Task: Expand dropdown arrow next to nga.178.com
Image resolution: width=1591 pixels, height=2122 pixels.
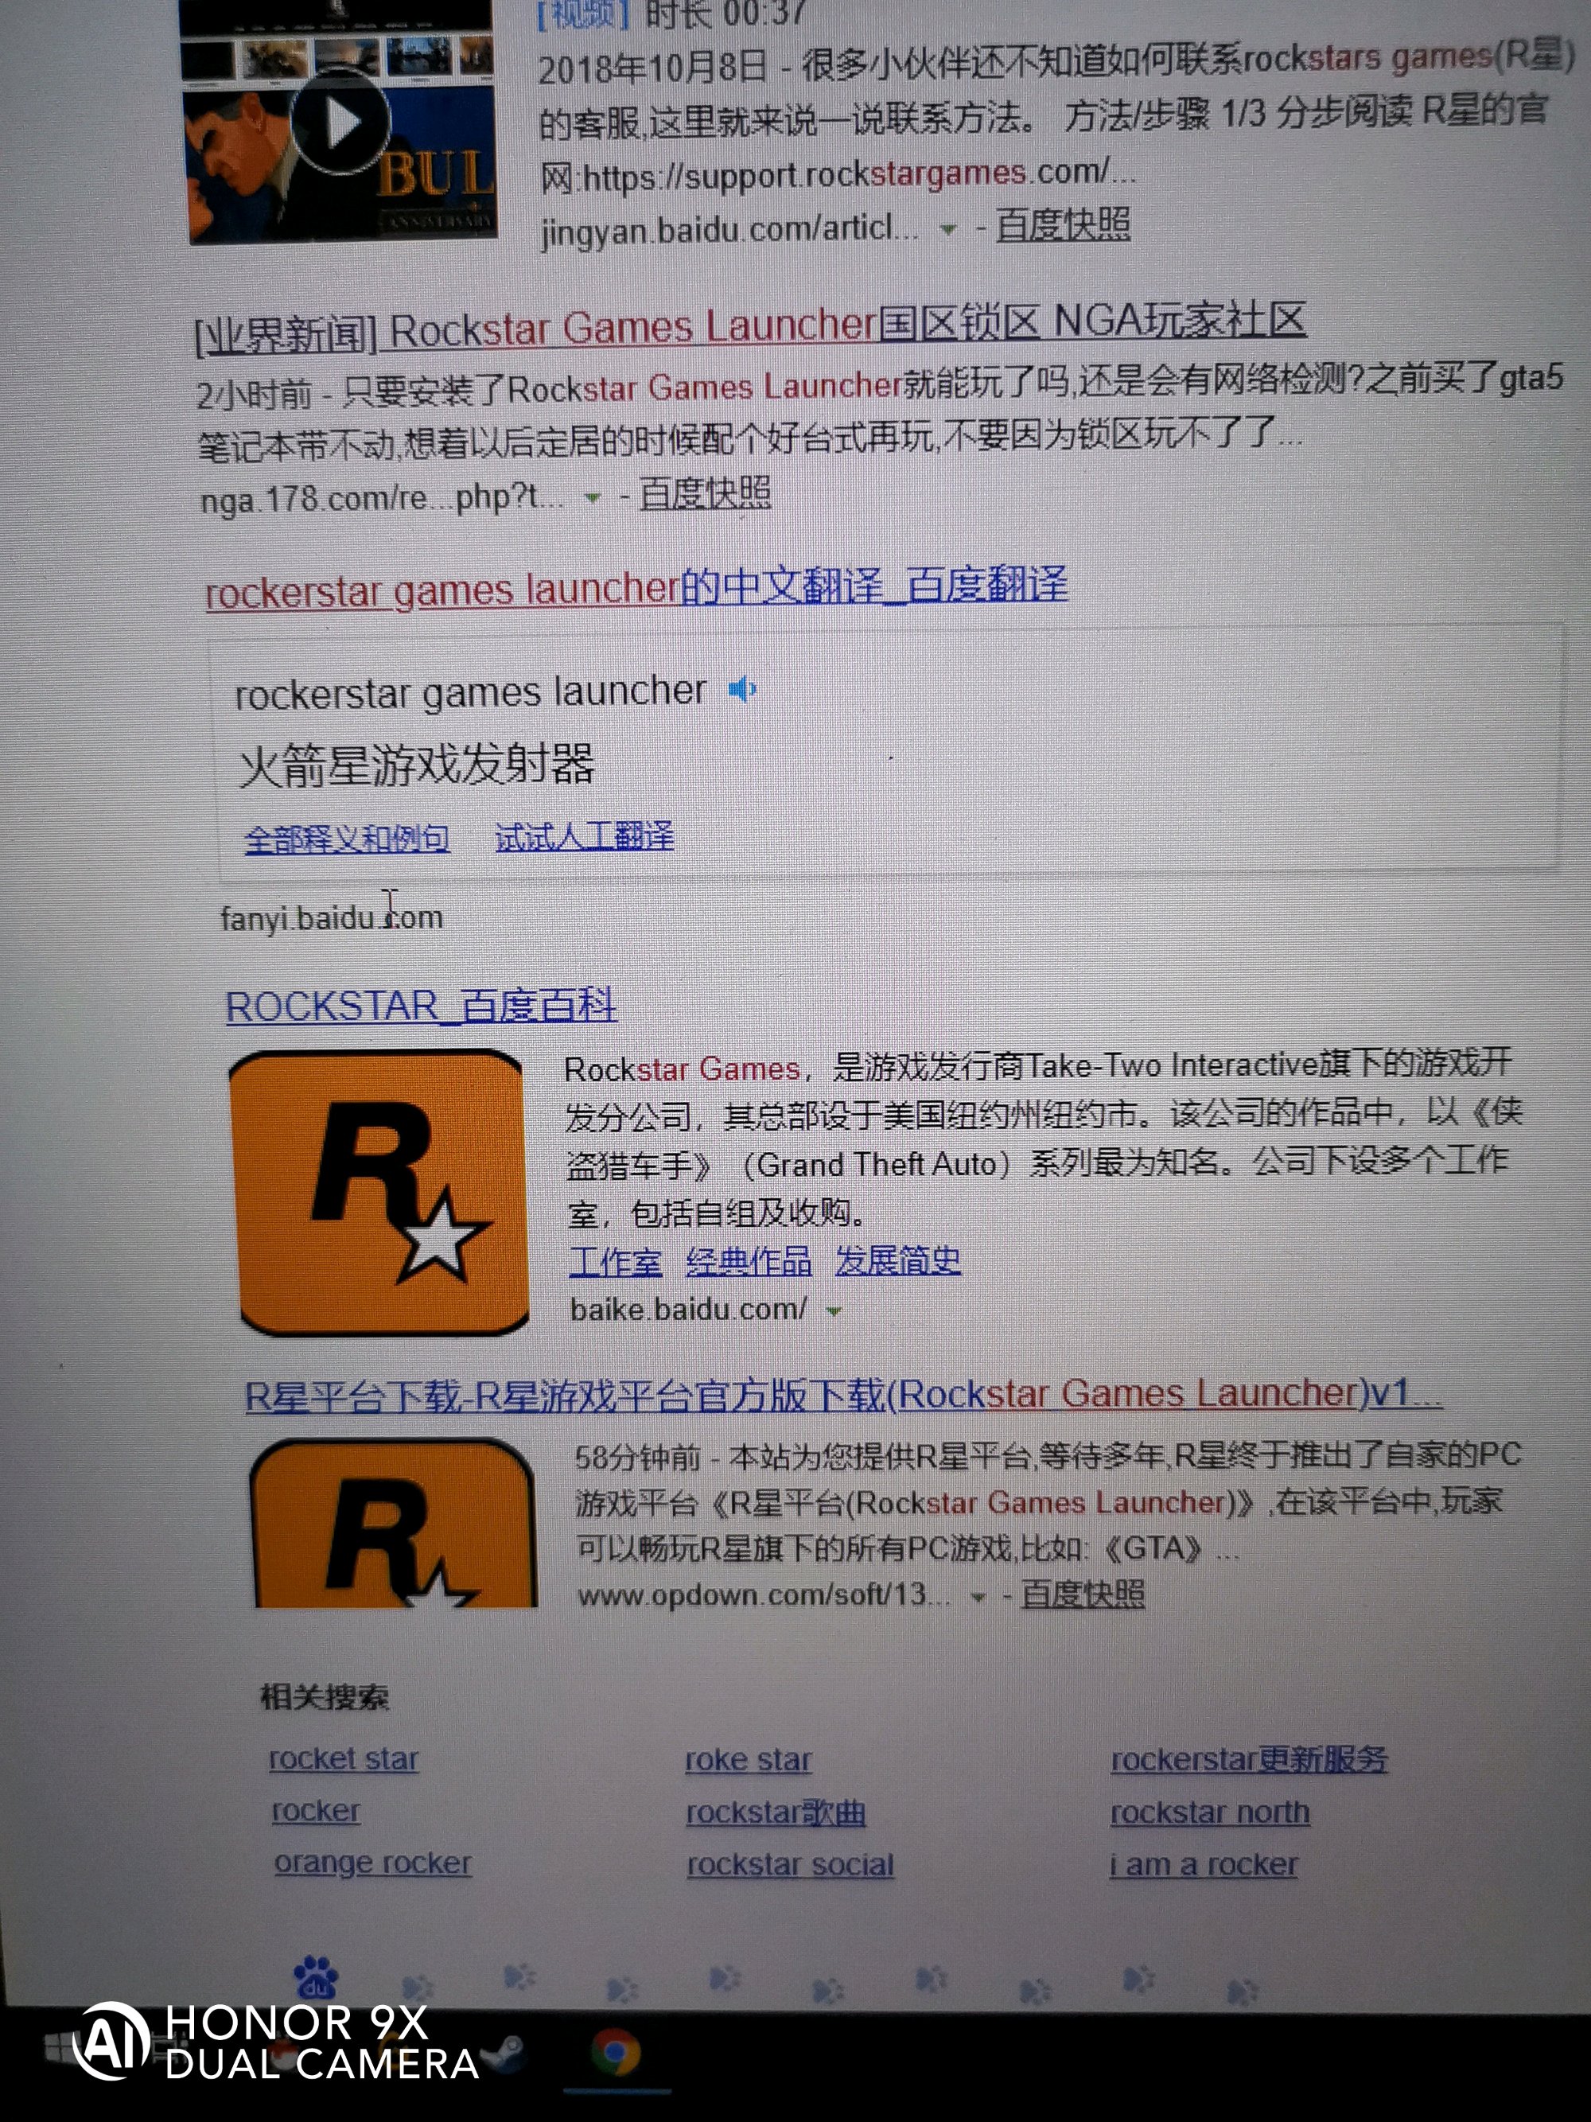Action: tap(593, 498)
